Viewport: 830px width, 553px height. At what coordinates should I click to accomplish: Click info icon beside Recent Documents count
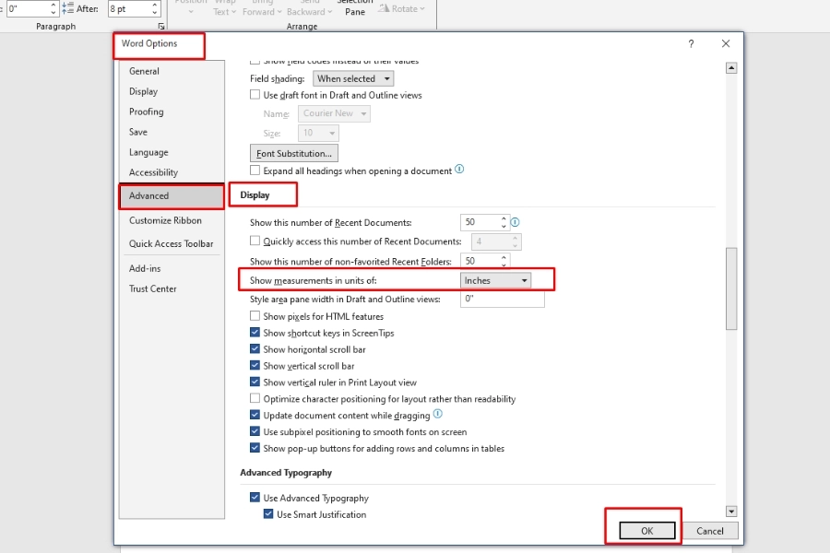point(516,222)
